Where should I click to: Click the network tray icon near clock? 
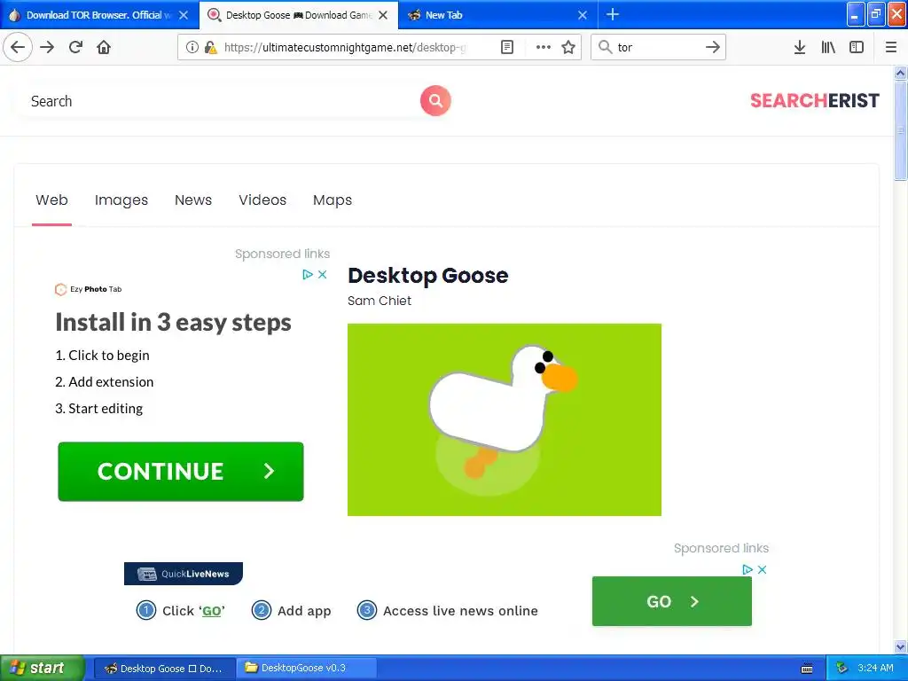[x=842, y=669]
